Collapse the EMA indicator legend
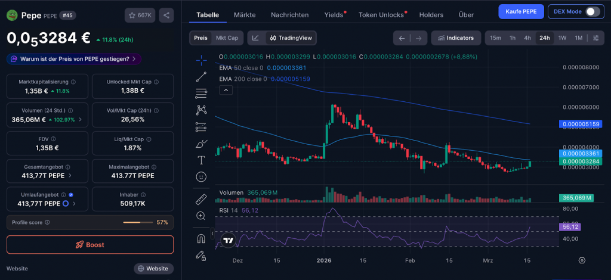This screenshot has width=611, height=280. [x=226, y=90]
